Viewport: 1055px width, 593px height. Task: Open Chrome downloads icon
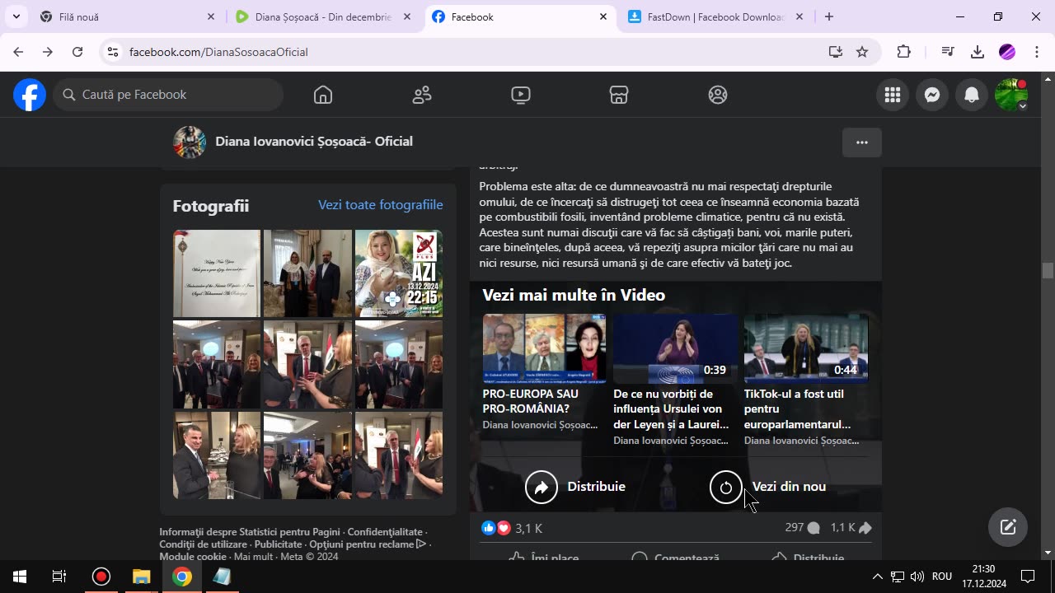(x=978, y=52)
